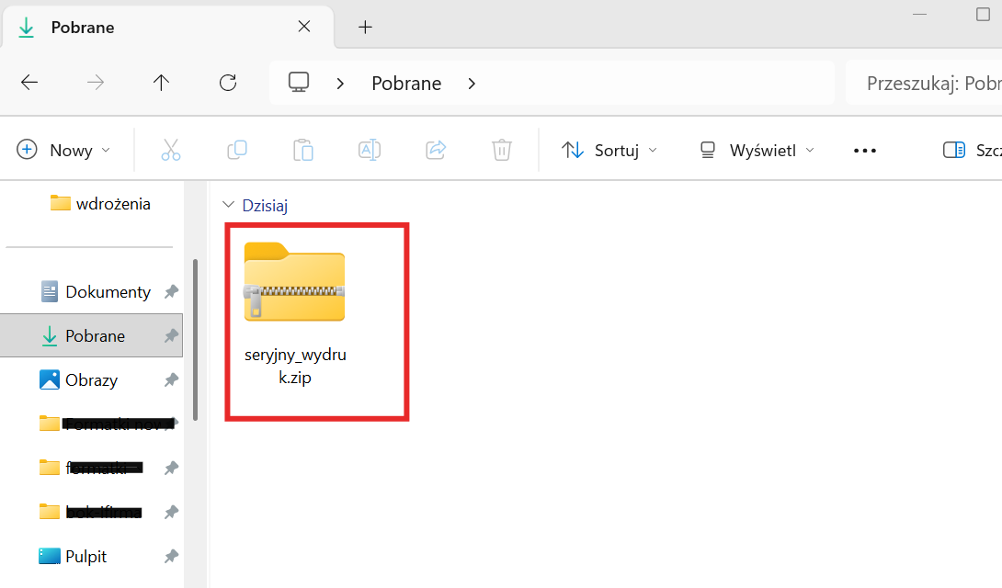Unpin Dokumenty from quick access
This screenshot has width=1002, height=588.
(171, 292)
